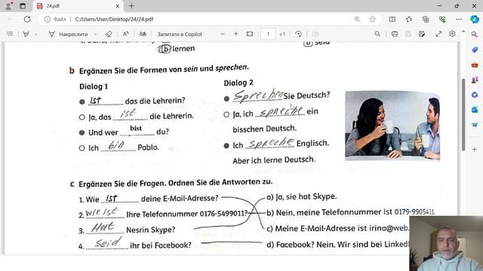Click Запитати в Copilot button
This screenshot has height=271, width=483.
pyautogui.click(x=180, y=34)
